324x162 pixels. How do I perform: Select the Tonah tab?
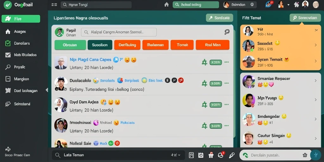182,45
